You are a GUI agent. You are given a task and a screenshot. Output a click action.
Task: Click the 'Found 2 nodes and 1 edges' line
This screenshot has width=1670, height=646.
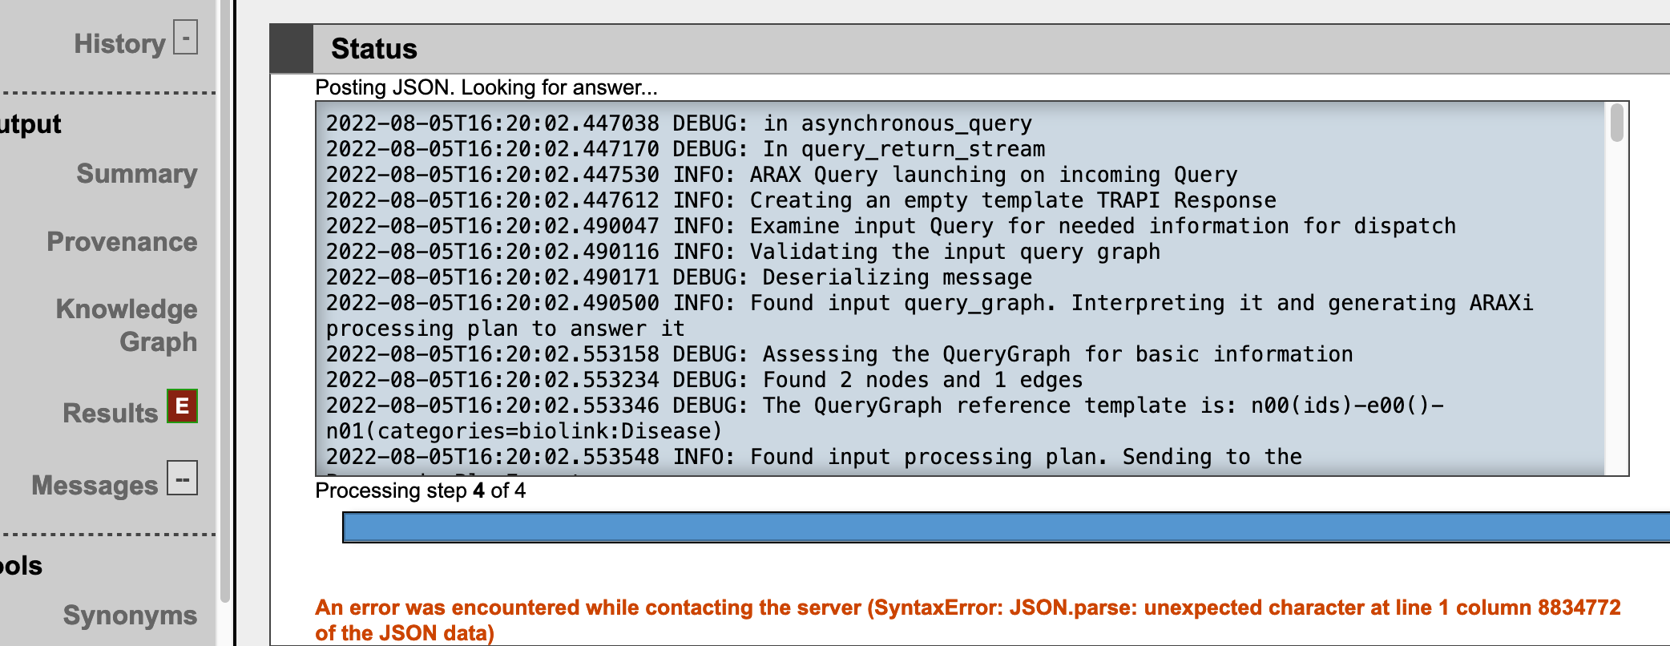[704, 380]
